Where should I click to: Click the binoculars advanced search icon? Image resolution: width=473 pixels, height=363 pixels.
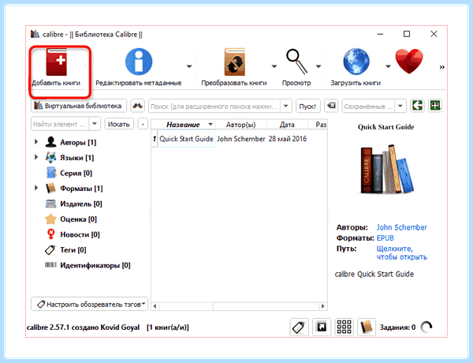point(137,106)
